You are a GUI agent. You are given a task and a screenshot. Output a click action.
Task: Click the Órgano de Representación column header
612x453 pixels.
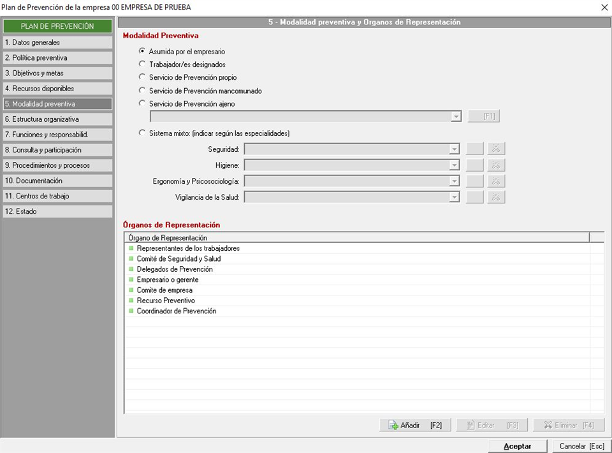point(356,238)
